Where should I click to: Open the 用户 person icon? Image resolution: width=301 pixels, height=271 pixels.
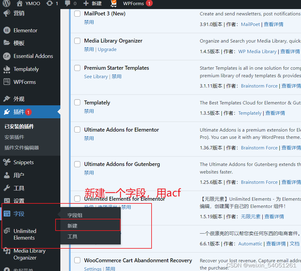(x=7, y=175)
